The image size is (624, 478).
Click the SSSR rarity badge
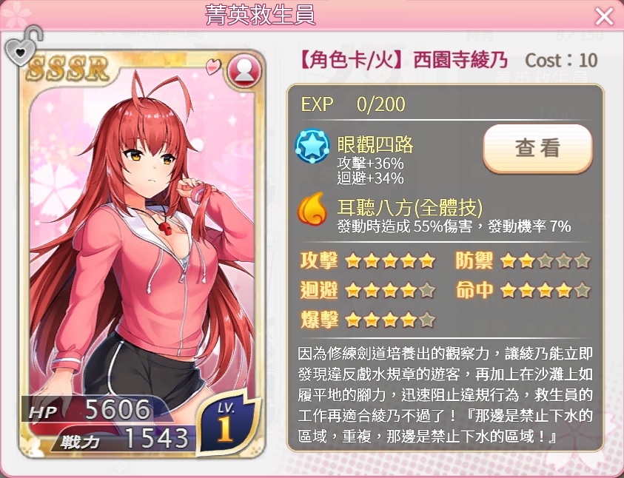(67, 68)
